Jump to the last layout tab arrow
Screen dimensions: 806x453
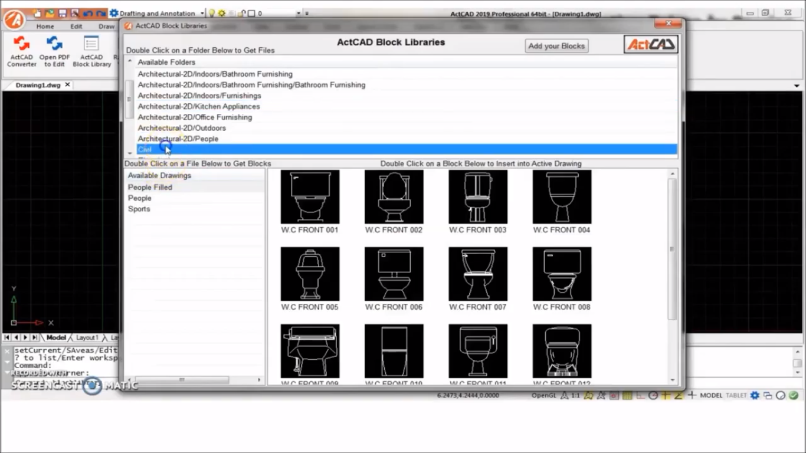[35, 337]
